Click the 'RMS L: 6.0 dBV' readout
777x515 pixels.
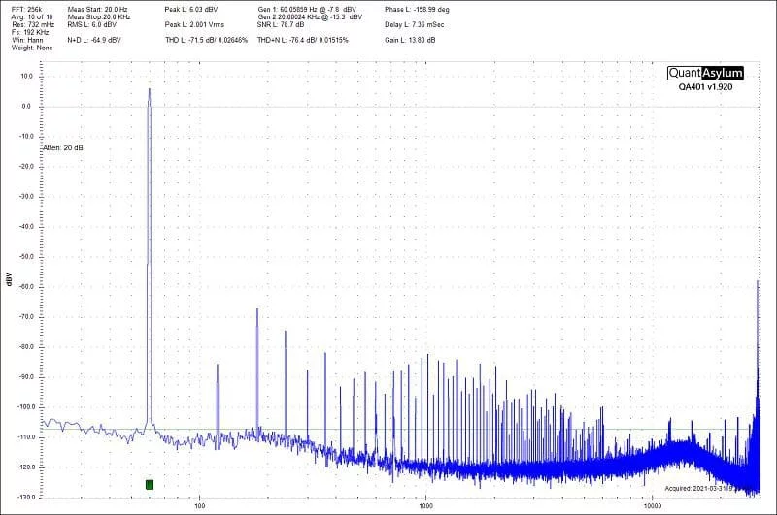(91, 25)
